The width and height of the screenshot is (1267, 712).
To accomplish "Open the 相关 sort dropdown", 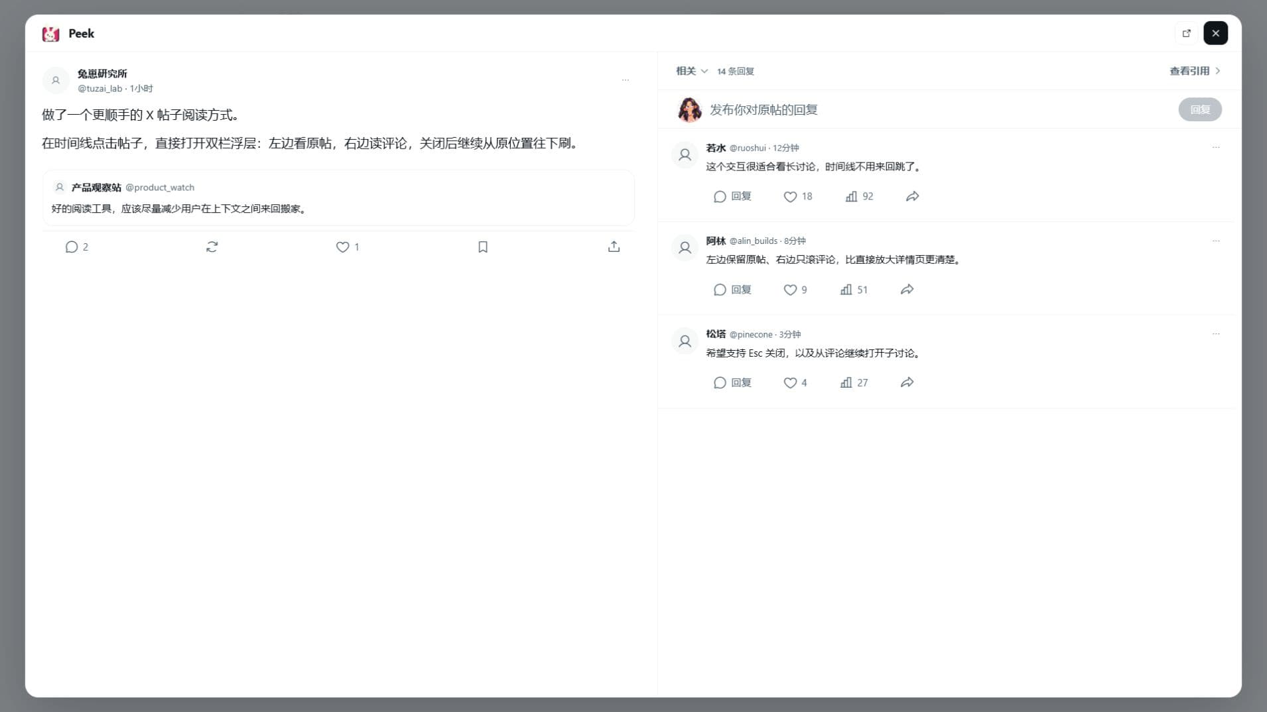I will click(x=692, y=71).
